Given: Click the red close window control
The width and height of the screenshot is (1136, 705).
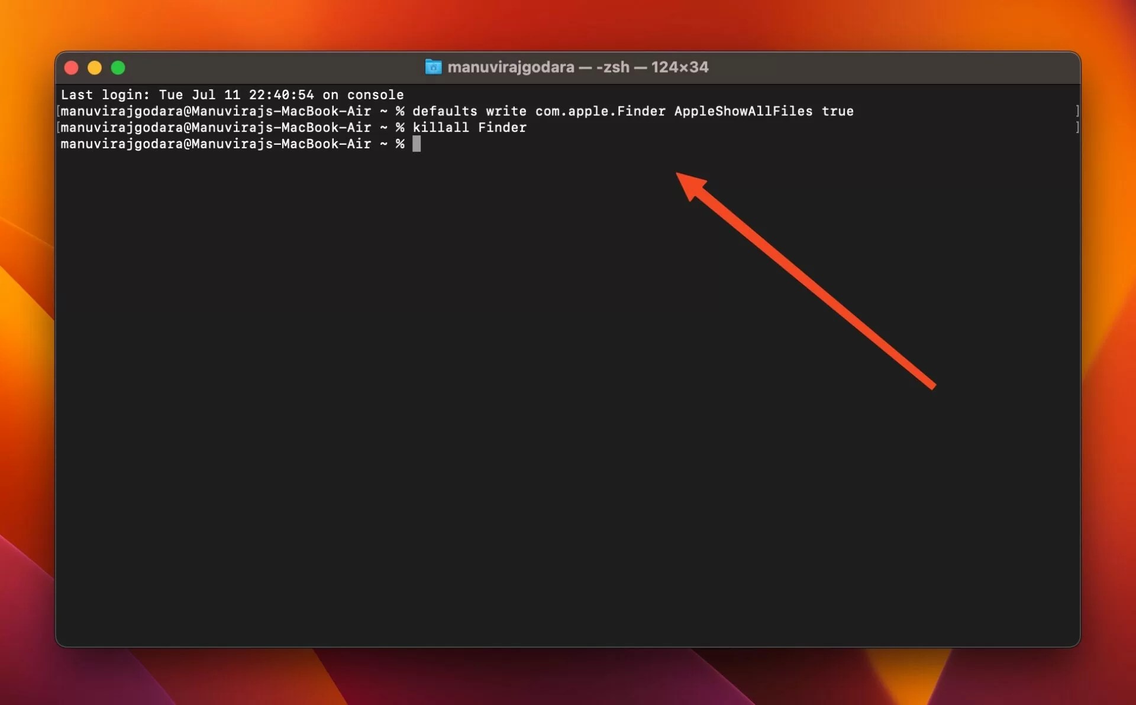Looking at the screenshot, I should pos(71,67).
